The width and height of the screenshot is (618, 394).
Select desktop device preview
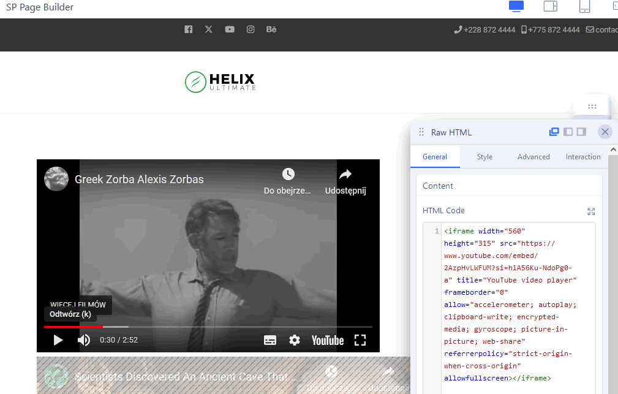516,7
